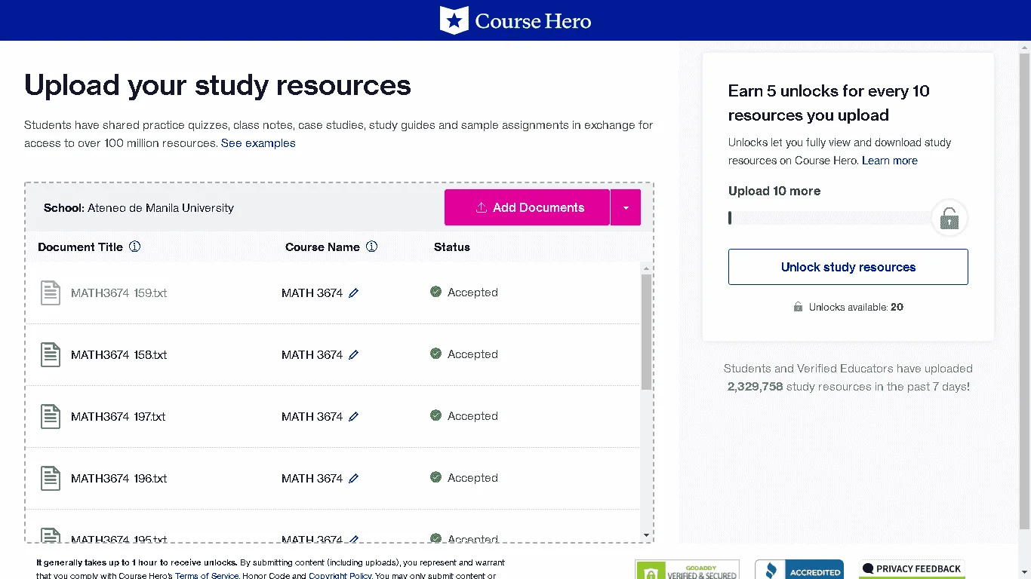The height and width of the screenshot is (579, 1031).
Task: Click the file icon for MATH3674 197.txt
Action: [51, 416]
